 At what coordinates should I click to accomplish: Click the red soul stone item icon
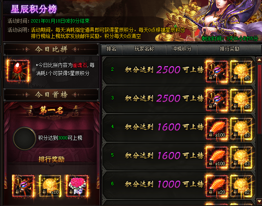18,71
